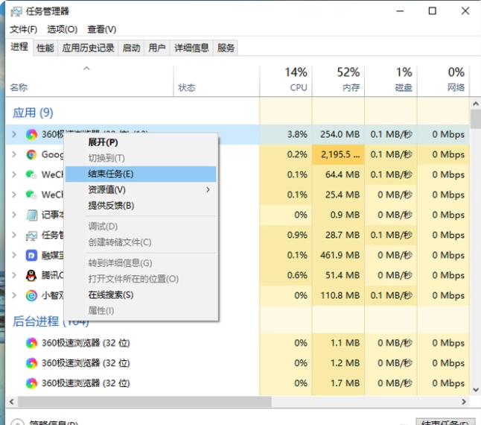Select the blue 融媒宝 app icon
The image size is (481, 425).
pyautogui.click(x=31, y=255)
